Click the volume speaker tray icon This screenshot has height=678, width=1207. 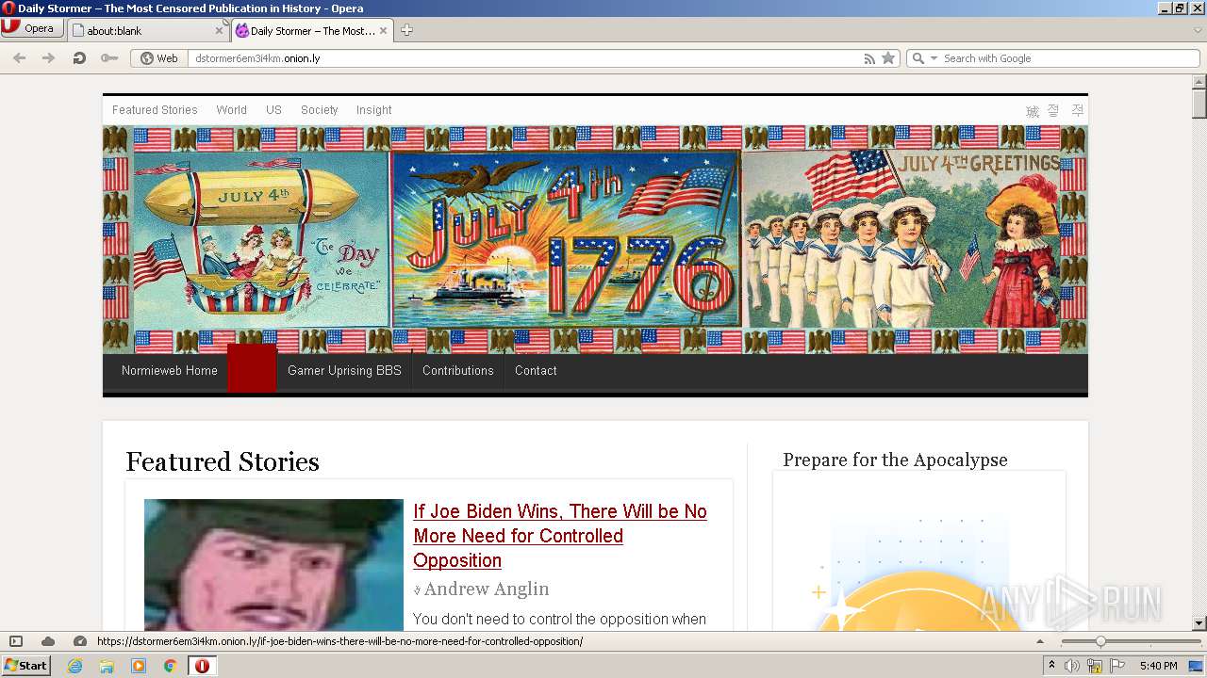(1072, 666)
